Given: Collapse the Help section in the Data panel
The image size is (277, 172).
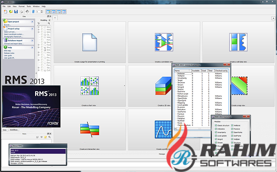Looking at the screenshot, I should [x=32, y=48].
